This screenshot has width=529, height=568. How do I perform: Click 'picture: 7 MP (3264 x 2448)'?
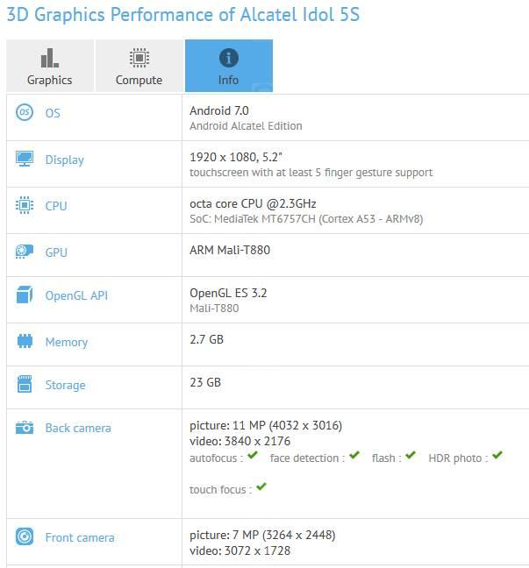point(262,535)
